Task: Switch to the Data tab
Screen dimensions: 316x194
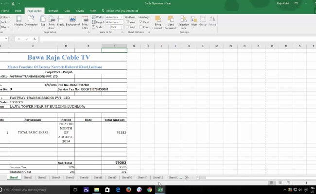Action: (67, 11)
